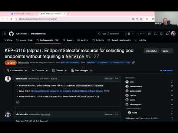Image resolution: width=178 pixels, height=133 pixels.
Task: Open the GitHub global navigation hamburger menu
Action: click(5, 34)
